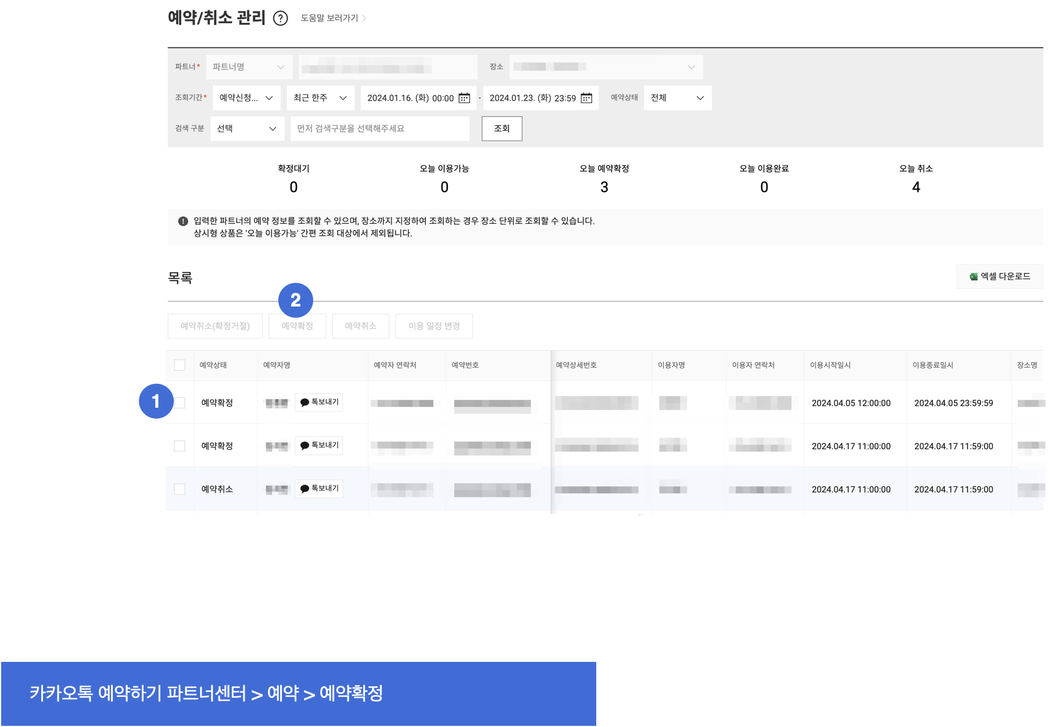The width and height of the screenshot is (1060, 727).
Task: Click 톡보내기 in the first reservation row
Action: click(319, 402)
